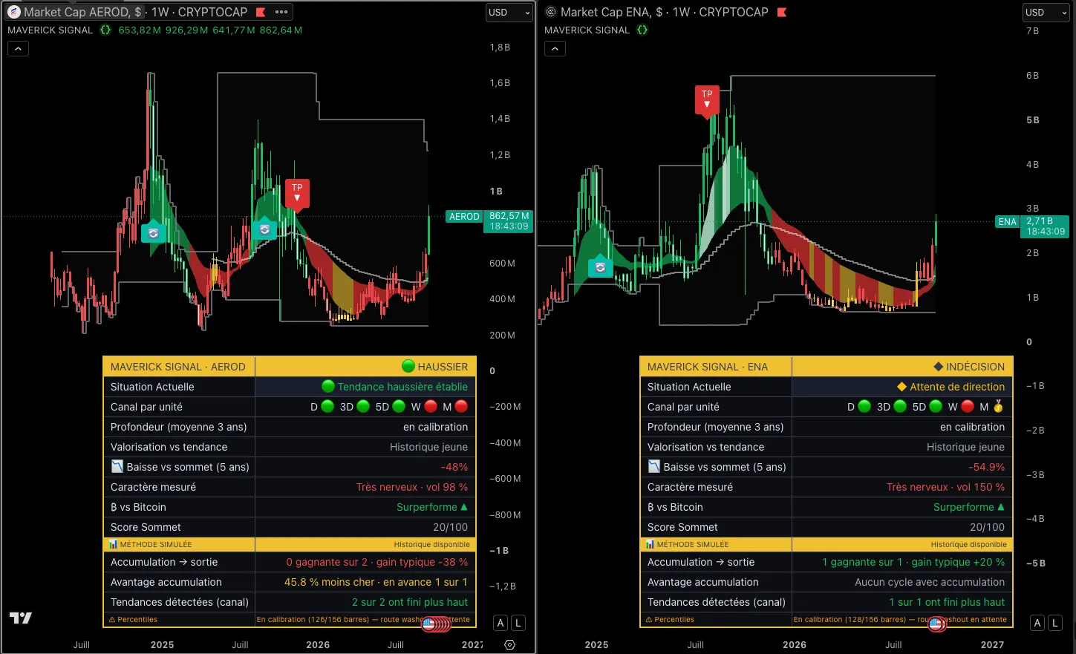The width and height of the screenshot is (1076, 654).
Task: Click -48% value in AEROD table
Action: 454,467
